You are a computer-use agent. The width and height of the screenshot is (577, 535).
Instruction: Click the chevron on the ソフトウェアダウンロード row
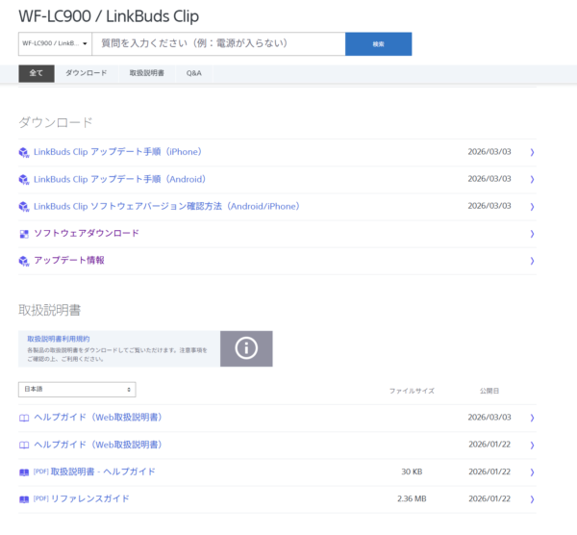click(532, 234)
